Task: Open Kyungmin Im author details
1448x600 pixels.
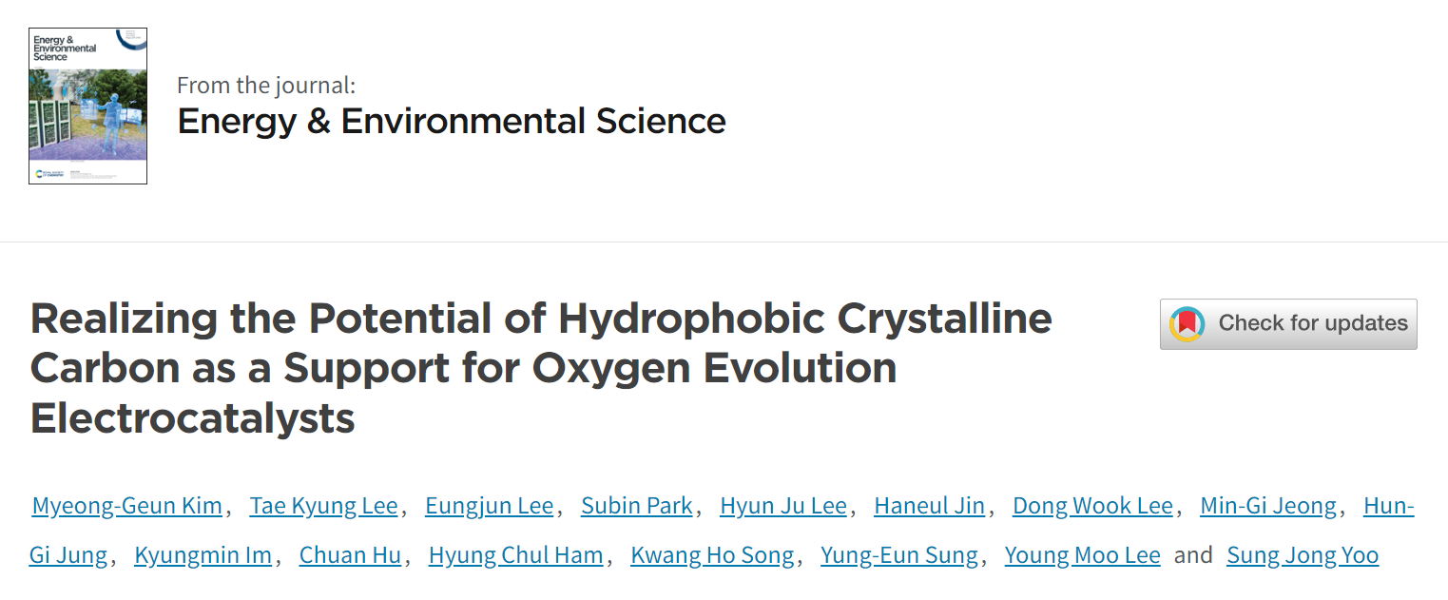Action: point(203,555)
